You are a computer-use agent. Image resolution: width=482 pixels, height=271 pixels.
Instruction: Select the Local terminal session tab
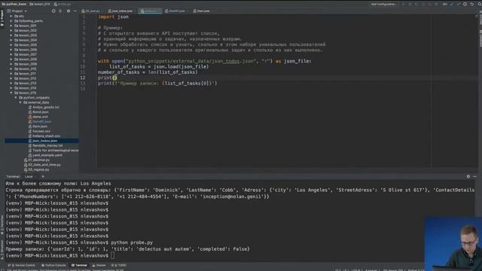click(29, 176)
